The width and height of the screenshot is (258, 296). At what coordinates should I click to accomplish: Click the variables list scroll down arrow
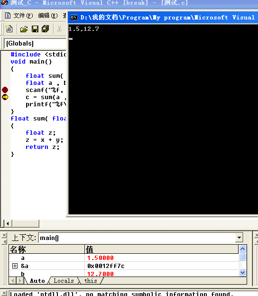[242, 272]
